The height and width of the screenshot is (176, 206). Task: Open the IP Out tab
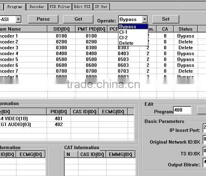(101, 7)
